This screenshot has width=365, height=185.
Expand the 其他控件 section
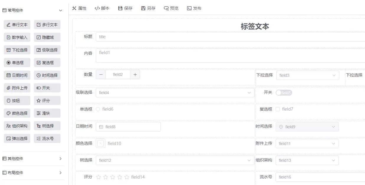pos(32,159)
